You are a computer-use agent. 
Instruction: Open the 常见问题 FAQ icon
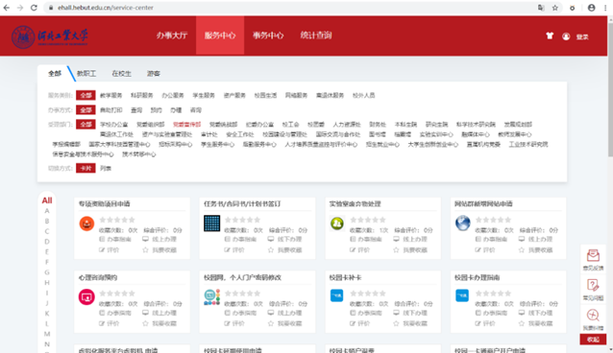click(x=593, y=285)
